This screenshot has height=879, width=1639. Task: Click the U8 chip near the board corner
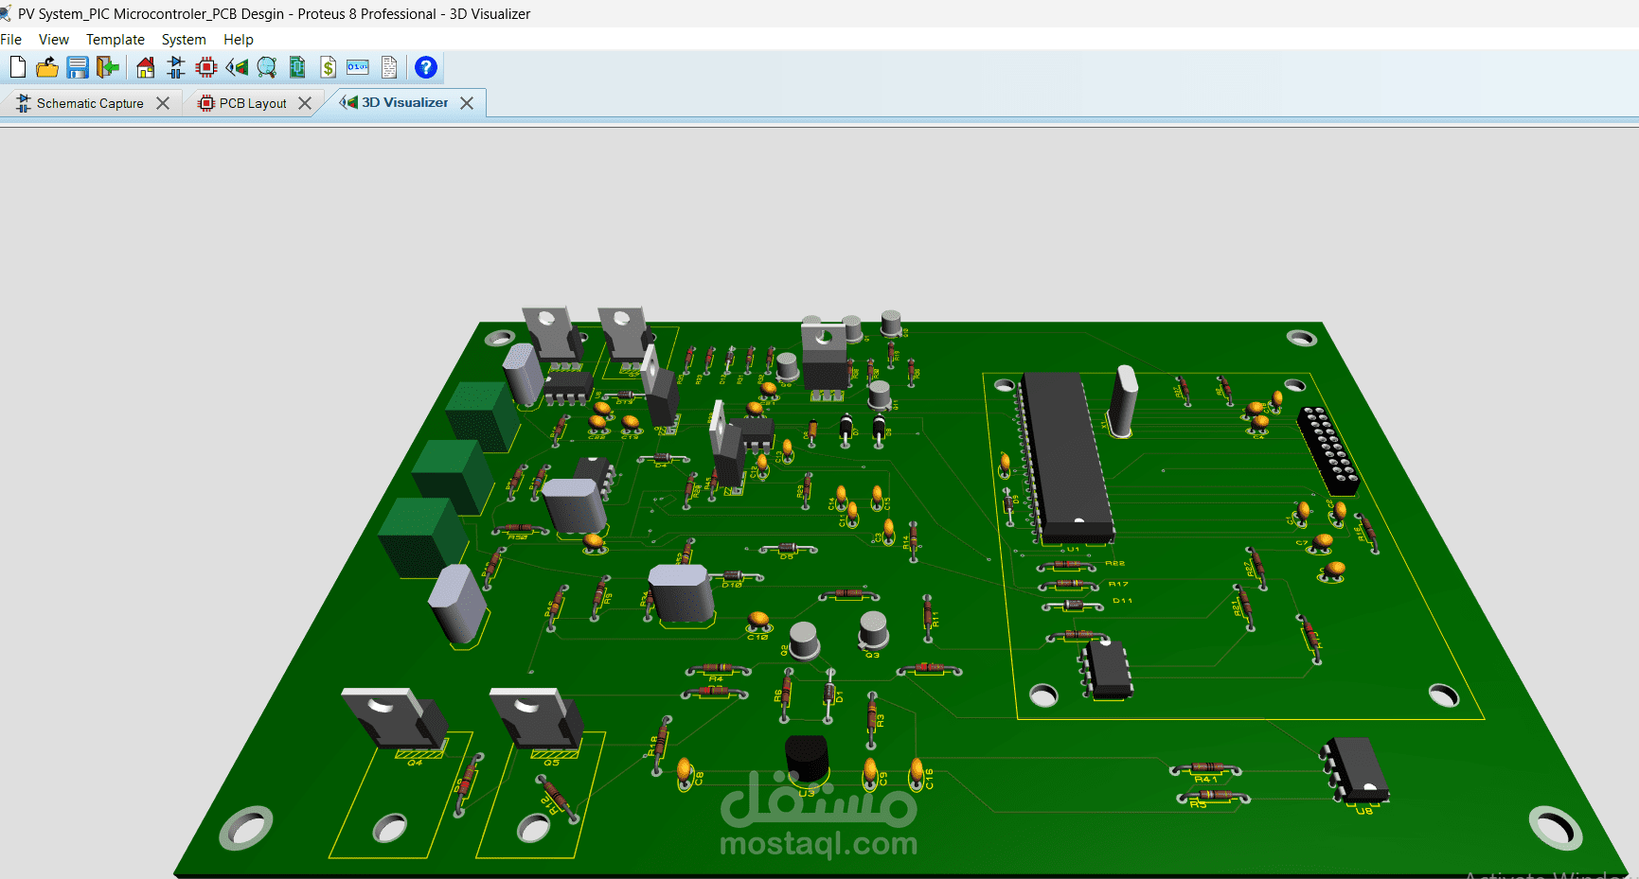(1356, 769)
